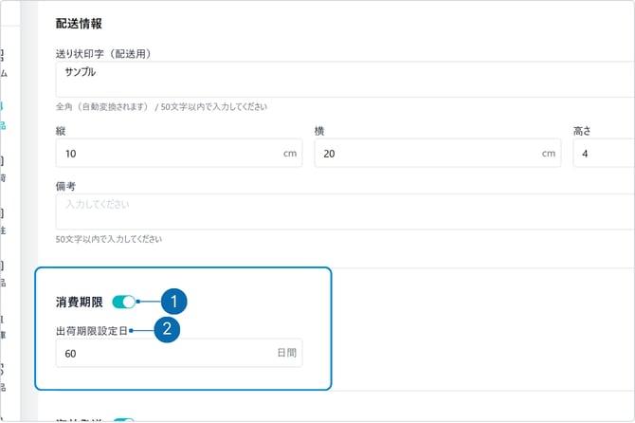Edit the 縦 dimension field showing 10
The height and width of the screenshot is (423, 635).
tap(179, 153)
